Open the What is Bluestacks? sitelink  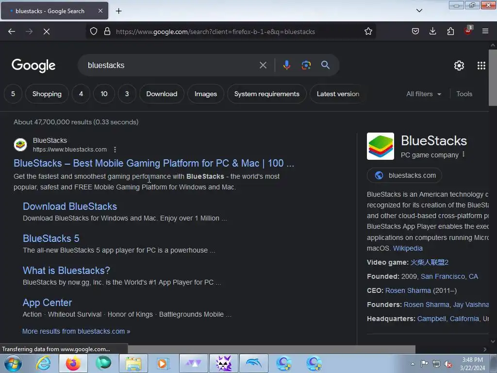(66, 271)
